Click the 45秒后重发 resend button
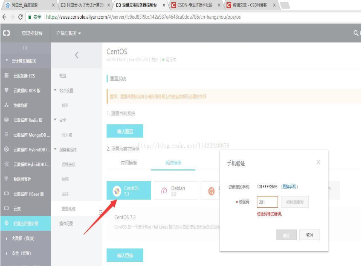The image size is (362, 266). tap(295, 202)
